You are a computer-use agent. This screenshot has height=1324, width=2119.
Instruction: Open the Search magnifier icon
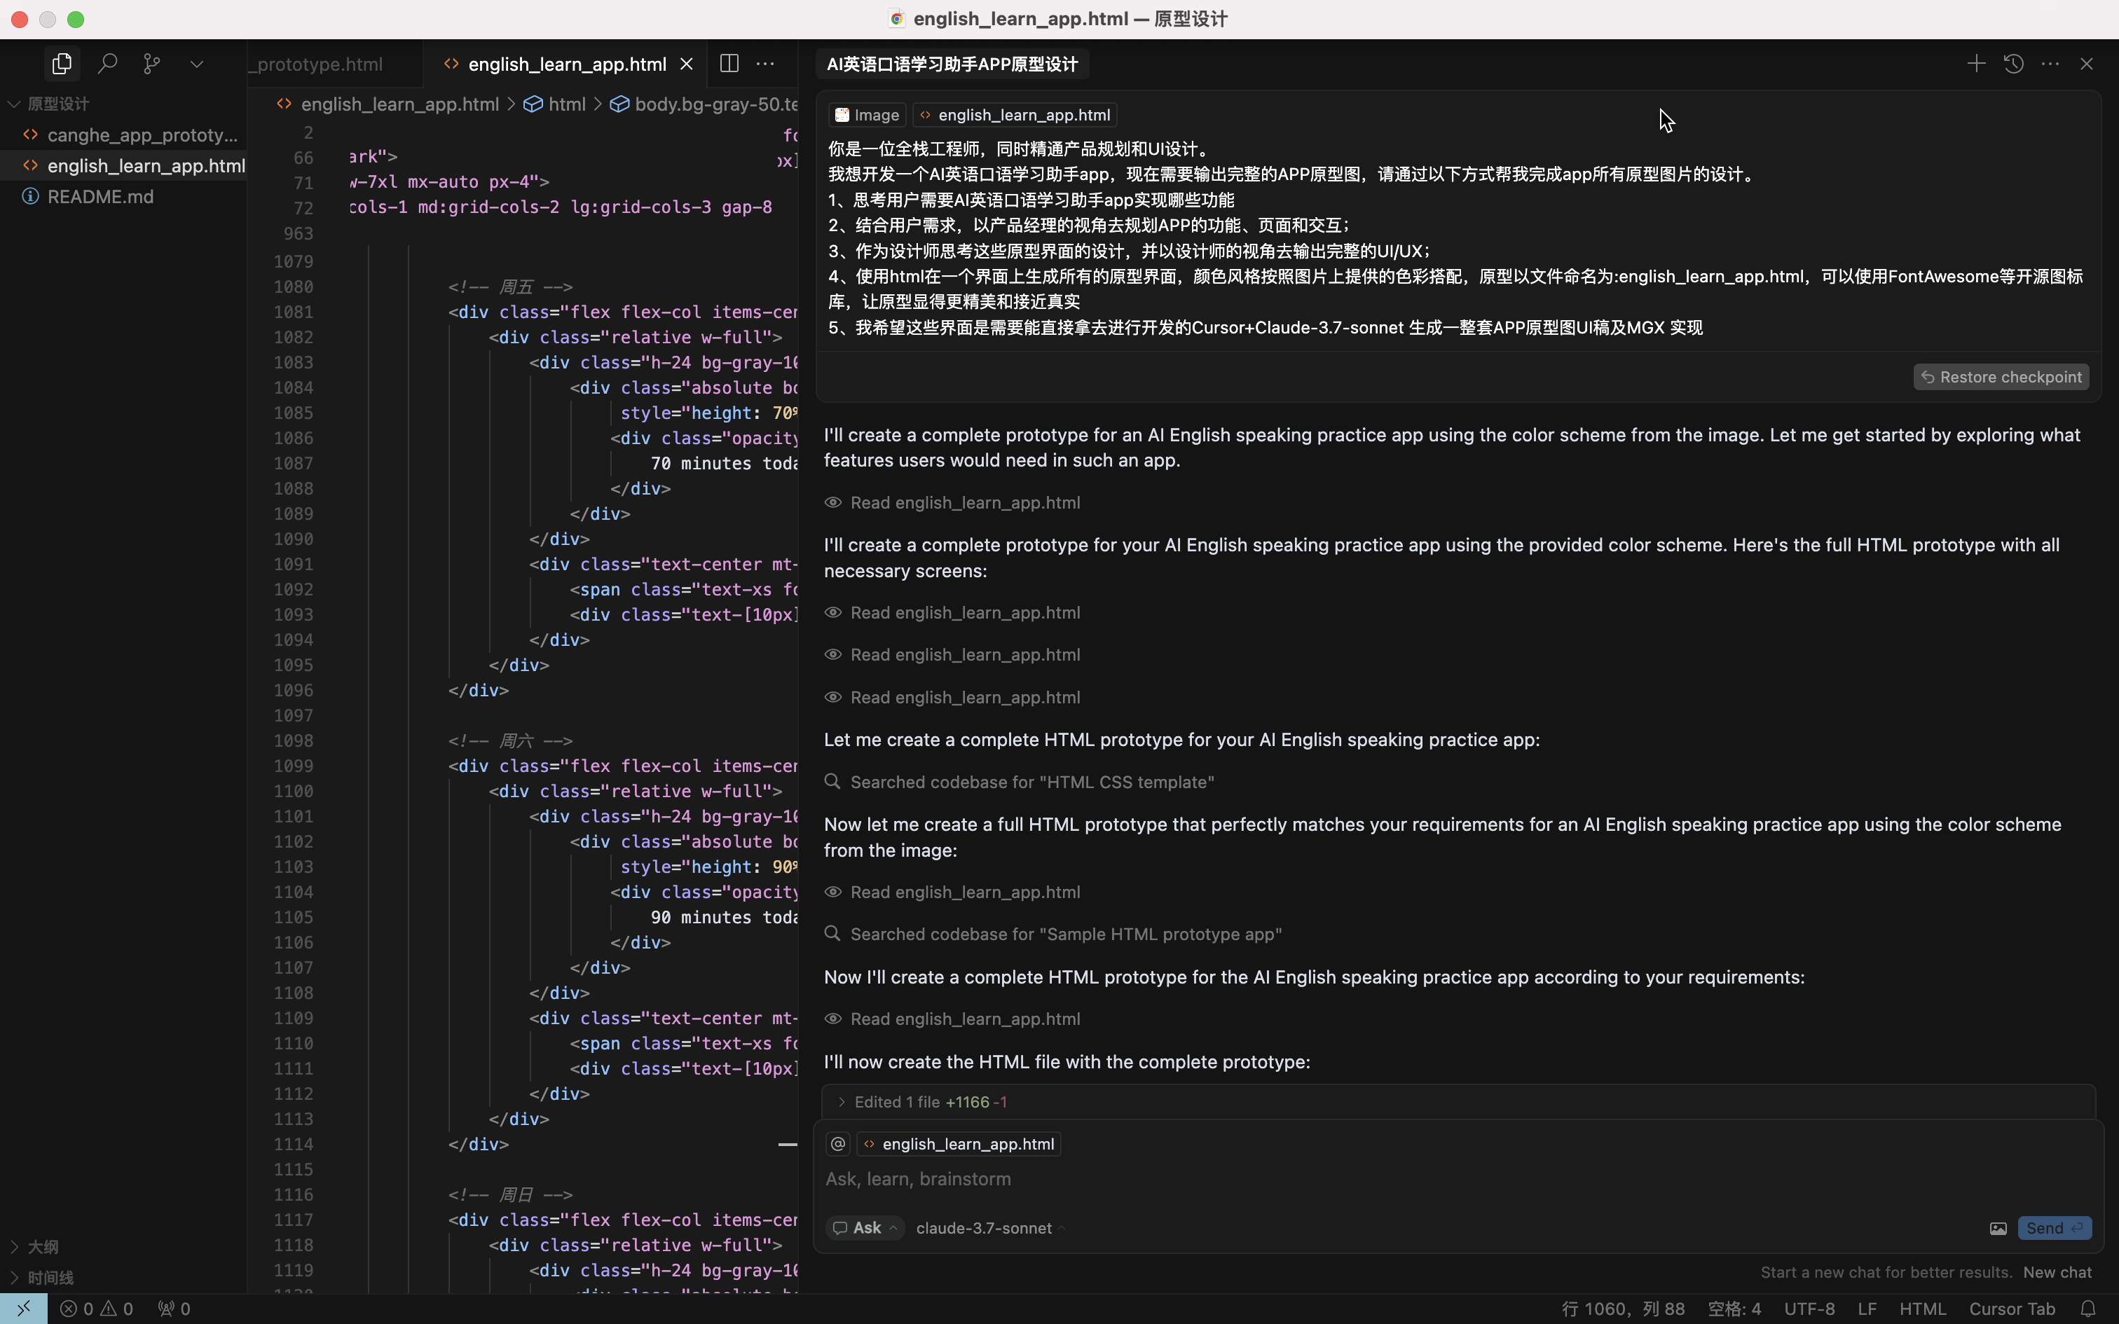click(107, 64)
